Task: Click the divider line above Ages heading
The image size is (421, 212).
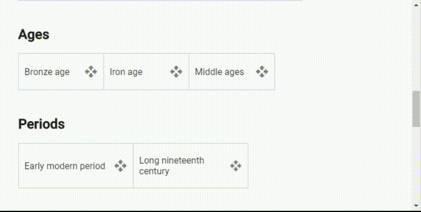Action: click(x=160, y=1)
